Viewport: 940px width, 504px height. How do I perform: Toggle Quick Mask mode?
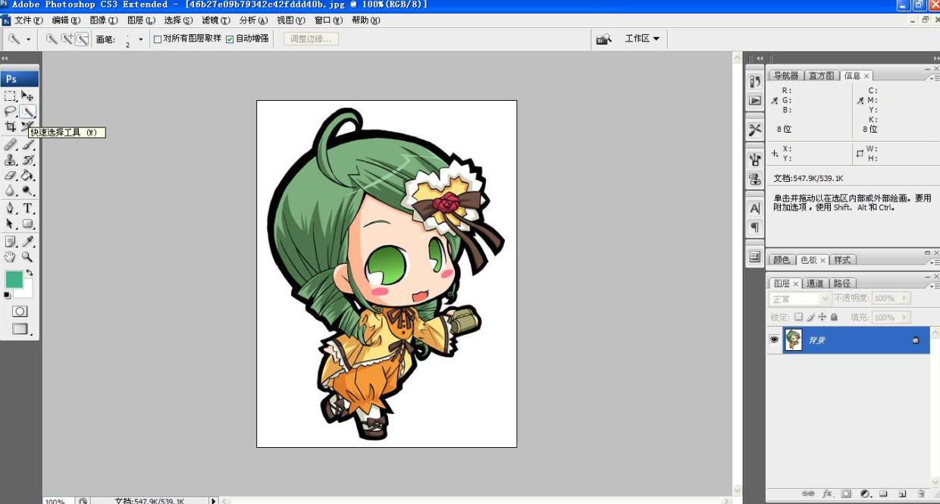point(20,311)
